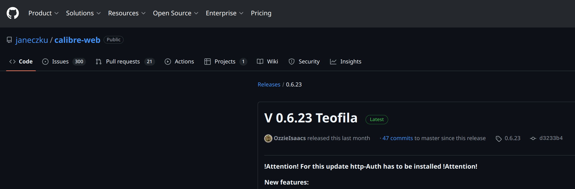Screen dimensions: 575x189
Task: Expand the Solutions dropdown menu
Action: [x=83, y=13]
